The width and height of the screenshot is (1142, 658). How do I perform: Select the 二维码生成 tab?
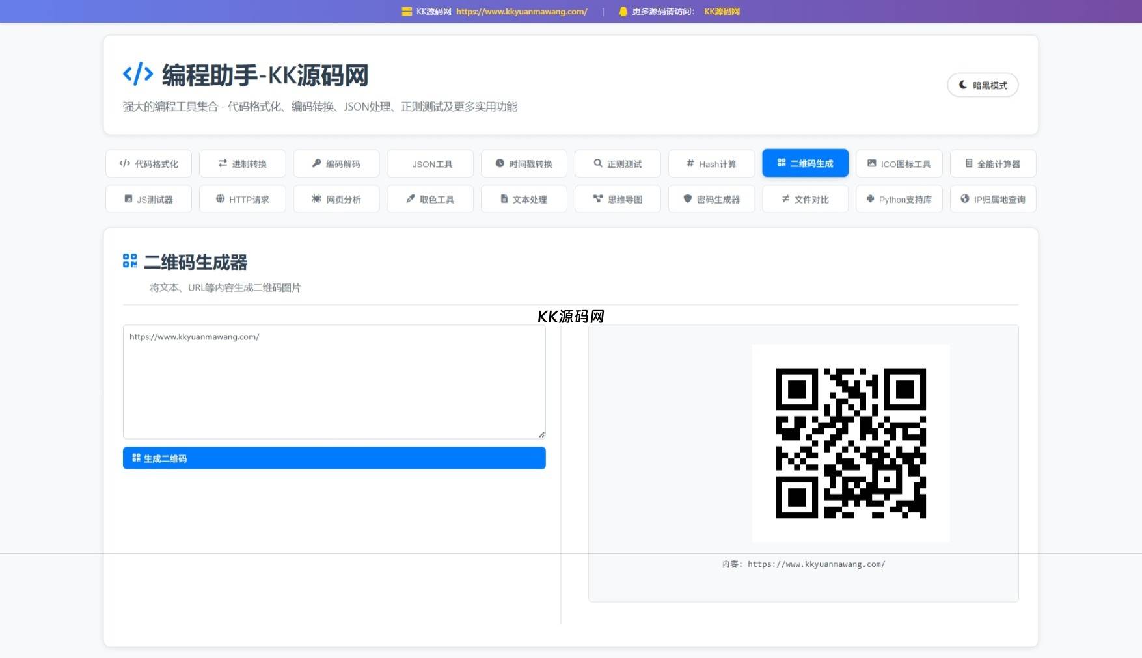[x=805, y=163]
